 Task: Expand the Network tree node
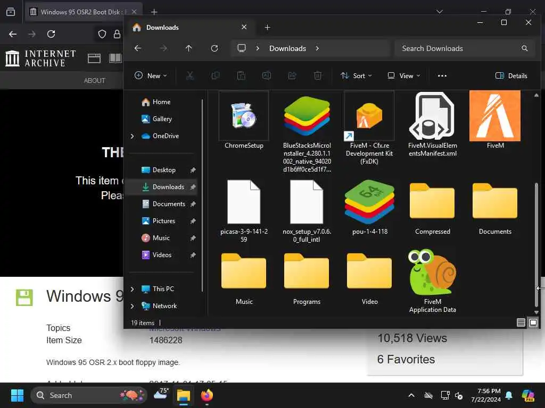tap(132, 306)
